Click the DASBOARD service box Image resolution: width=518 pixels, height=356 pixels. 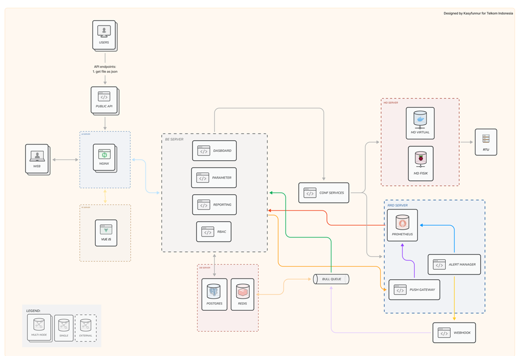pos(214,151)
